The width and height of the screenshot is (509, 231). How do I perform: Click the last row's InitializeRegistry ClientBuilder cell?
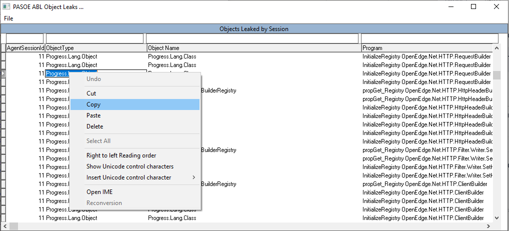(423, 218)
